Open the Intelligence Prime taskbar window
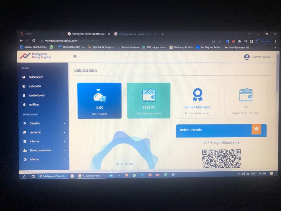Screen dimensions: 281x211 pos(52,176)
